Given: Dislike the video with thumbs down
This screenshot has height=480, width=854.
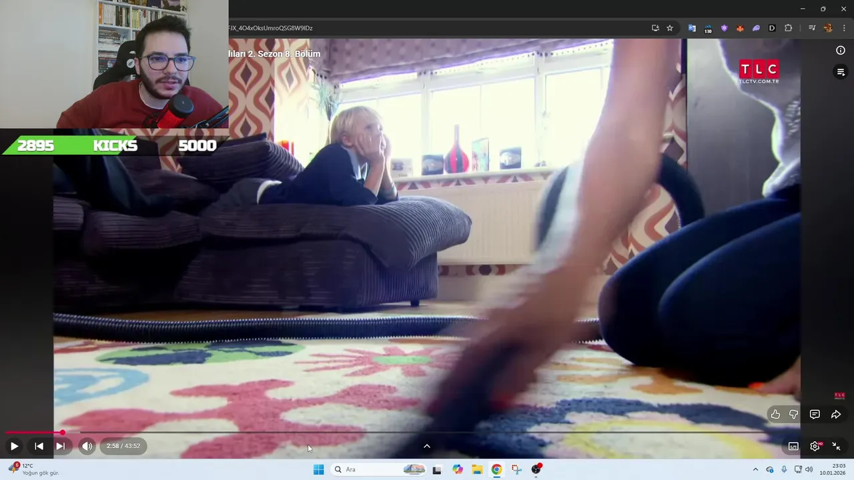Looking at the screenshot, I should pos(793,414).
